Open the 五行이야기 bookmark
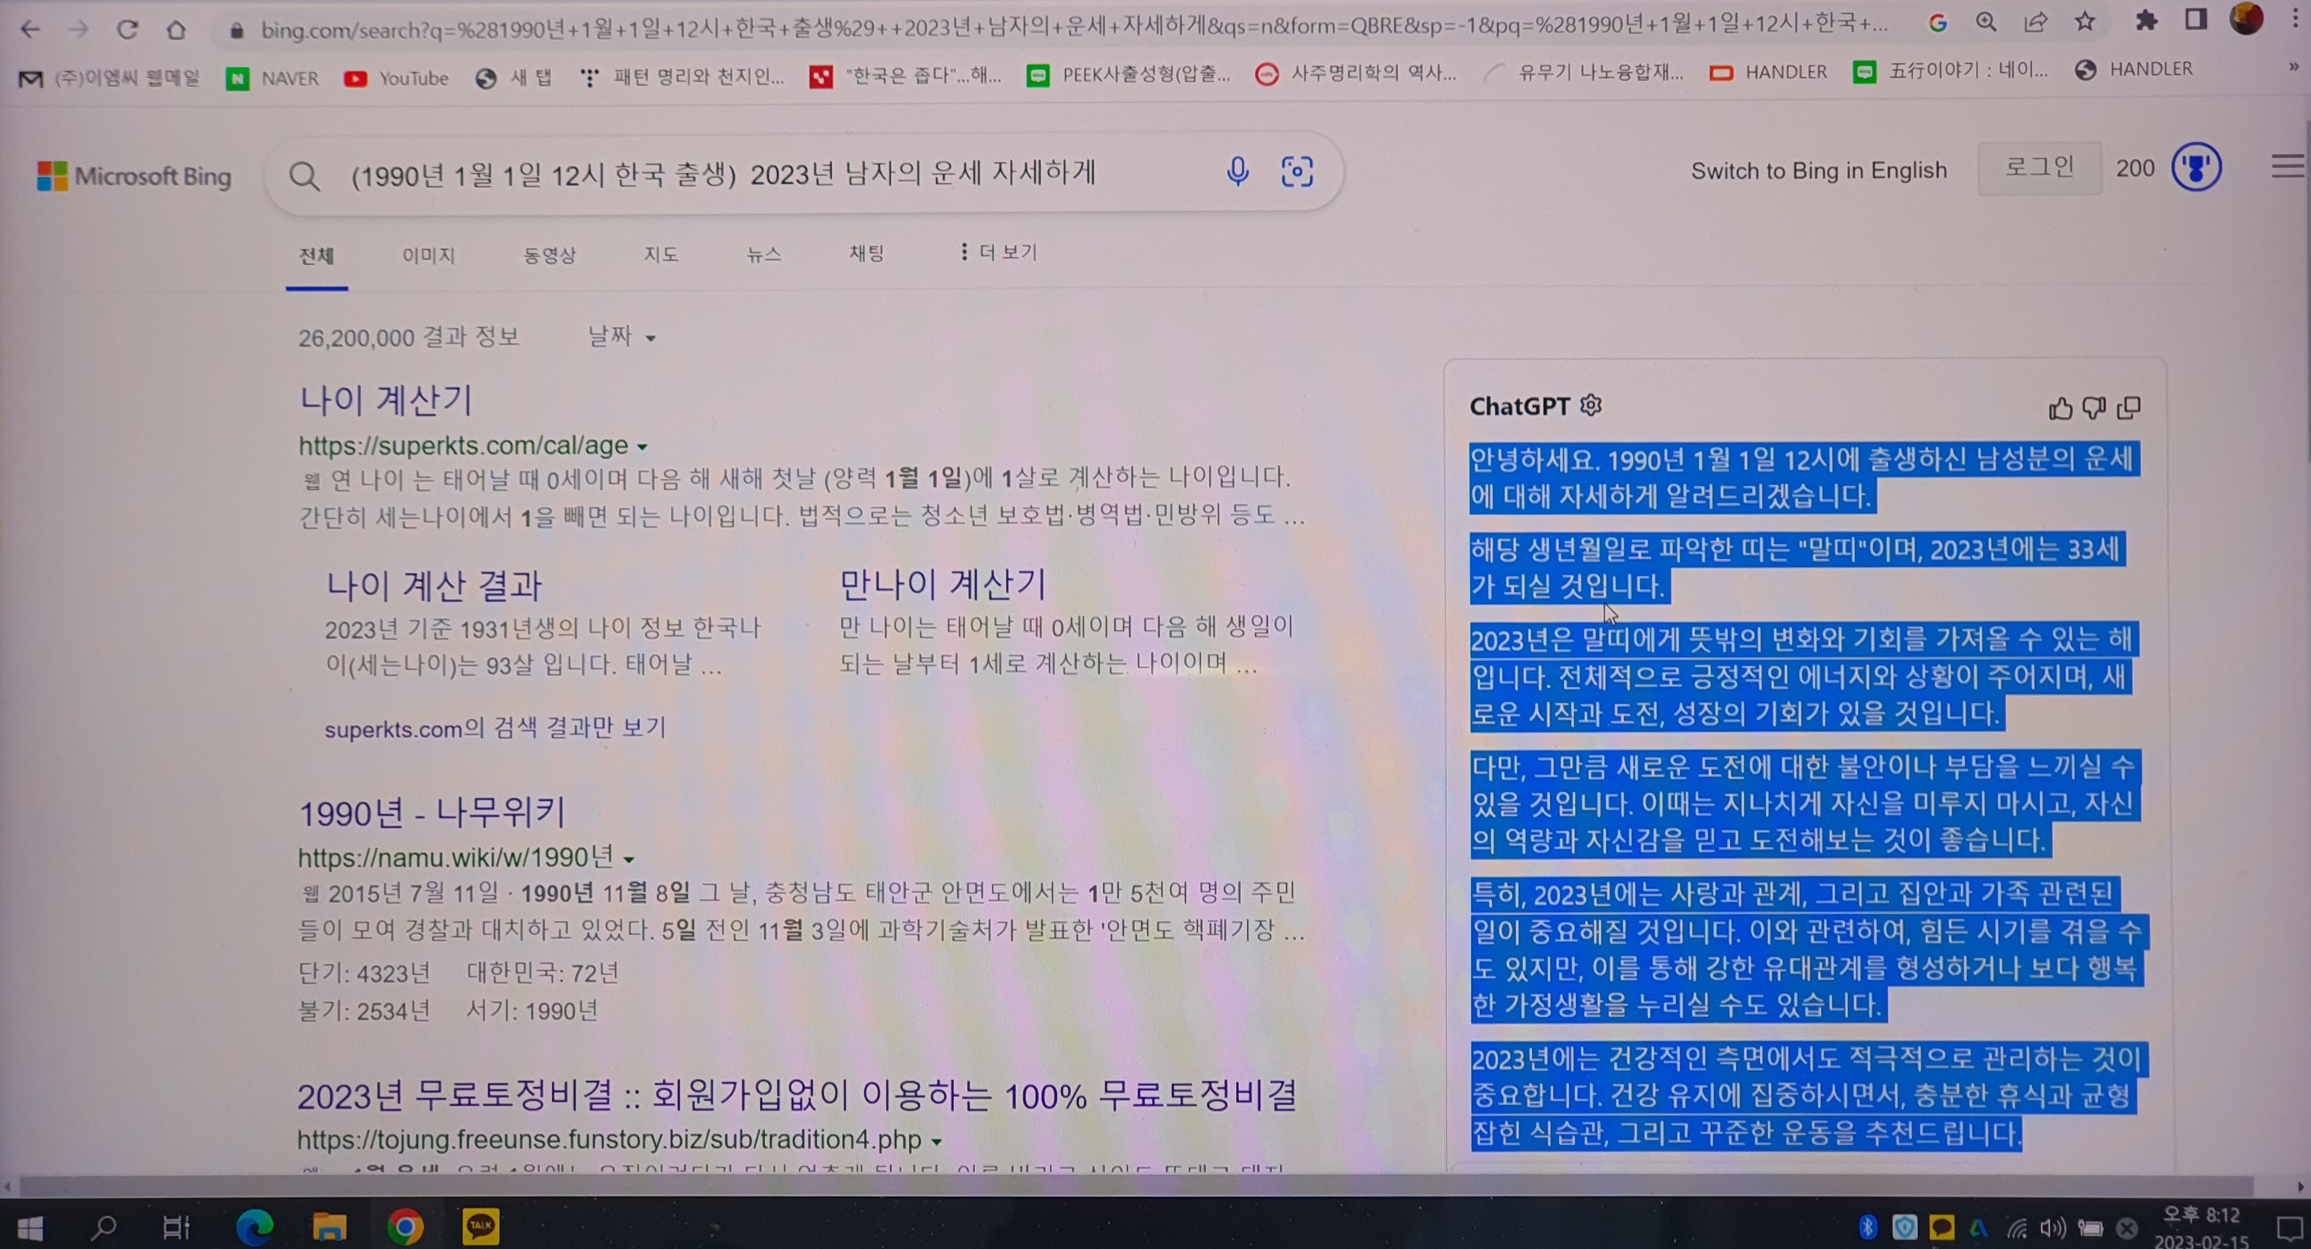This screenshot has height=1249, width=2311. click(x=1950, y=71)
